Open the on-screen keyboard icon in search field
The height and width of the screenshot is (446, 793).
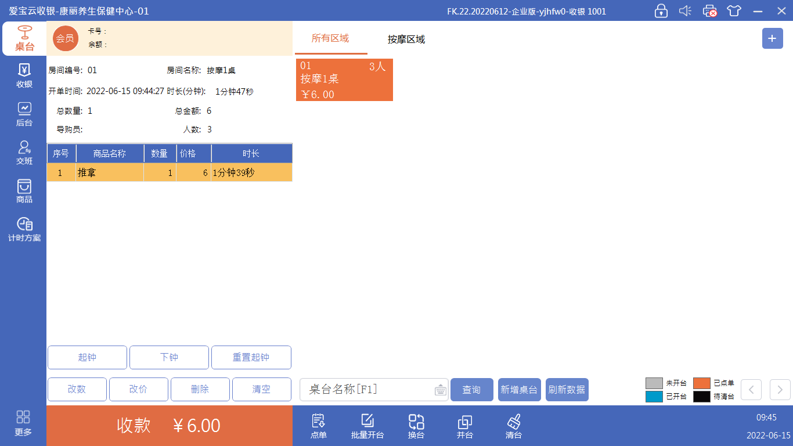pyautogui.click(x=441, y=390)
